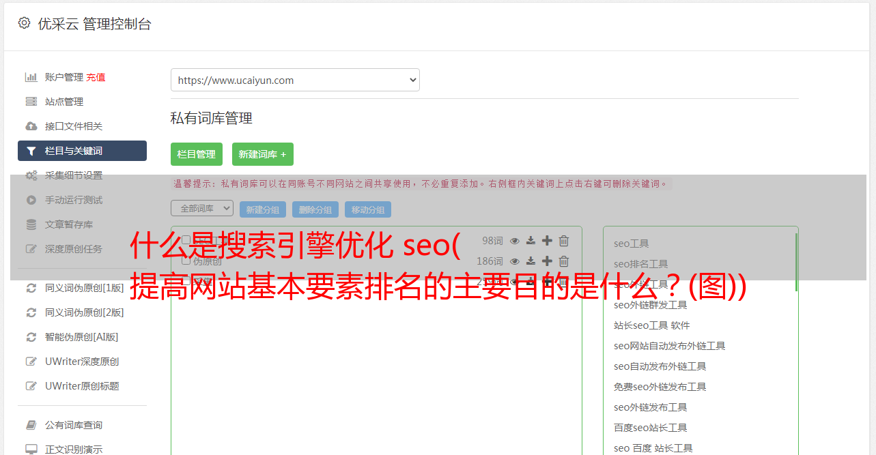Select keyword seo自动发布外链工具
The height and width of the screenshot is (455, 876).
660,366
